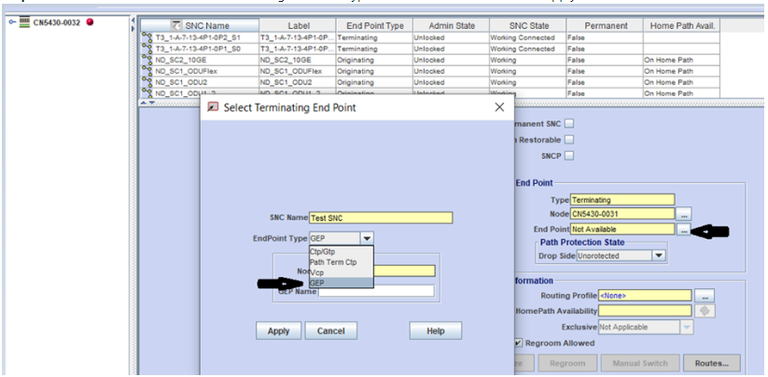Select the T3_1-A-7-13-4P1-0P2_S1 SNC name cell
The height and width of the screenshot is (377, 768).
pos(205,37)
